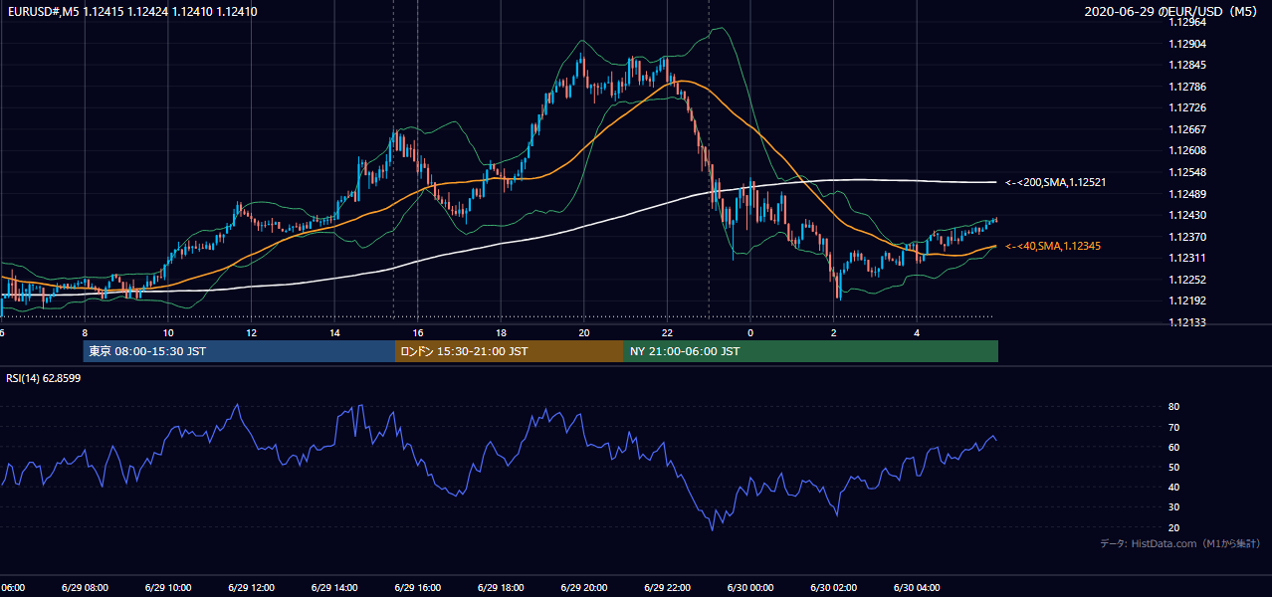Click the 6/29 08:00 date label
Viewport: 1272px width, 597px height.
[x=85, y=587]
